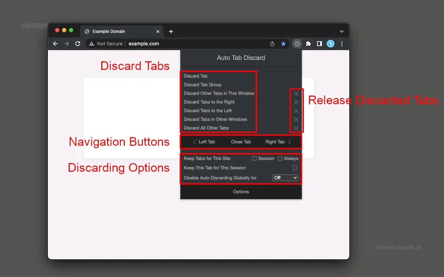Click the blue globe extension icon

click(330, 44)
